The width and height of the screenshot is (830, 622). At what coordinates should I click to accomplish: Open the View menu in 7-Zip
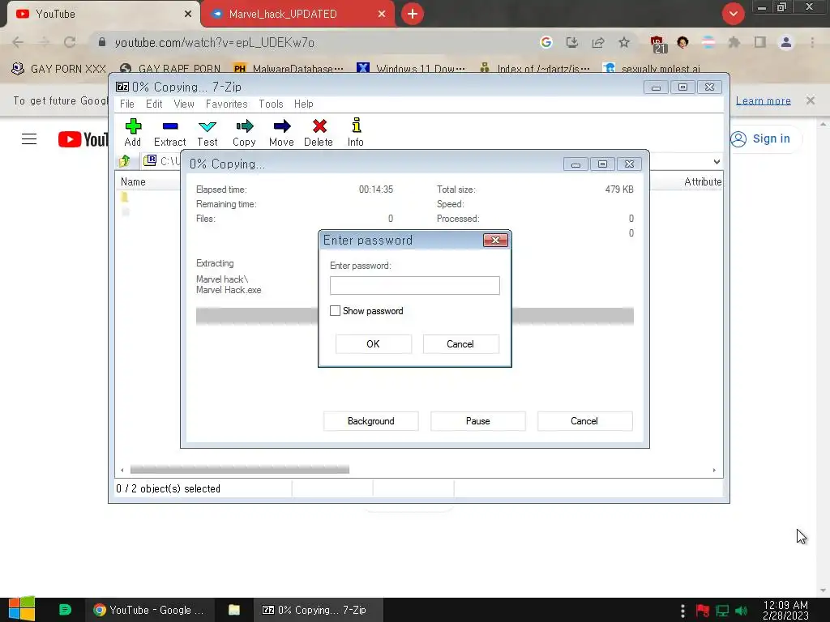[x=184, y=104]
